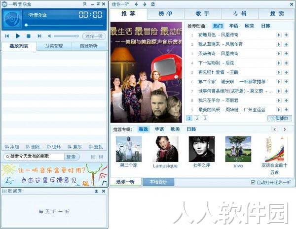The width and height of the screenshot is (296, 229).
Task: Play song 我从草原来
Action: pos(279,44)
